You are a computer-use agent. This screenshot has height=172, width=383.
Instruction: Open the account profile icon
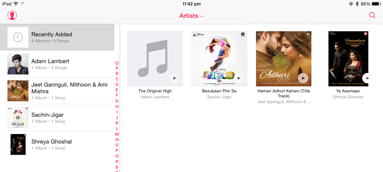coord(12,15)
